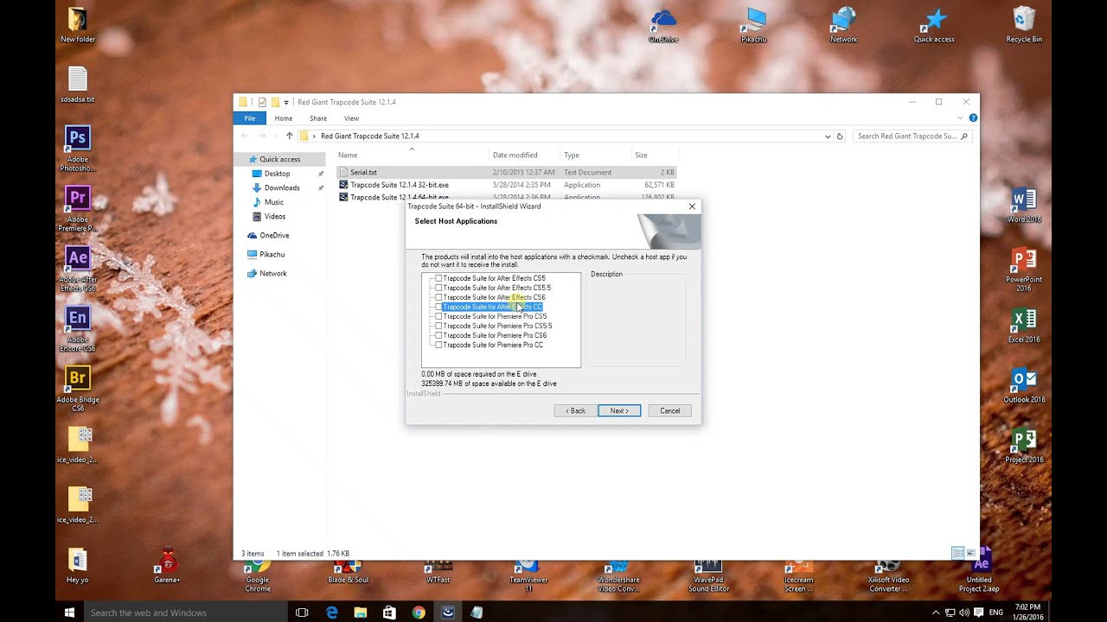Screen dimensions: 1107x622
Task: Open the File tab in Explorer
Action: point(249,118)
